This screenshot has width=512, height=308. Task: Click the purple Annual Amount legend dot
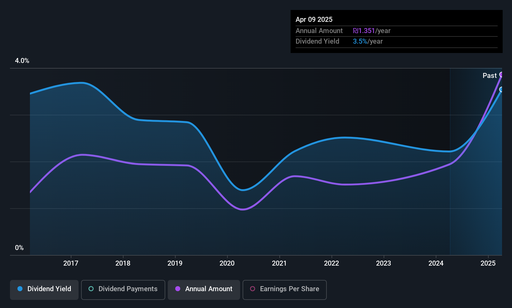tap(178, 289)
